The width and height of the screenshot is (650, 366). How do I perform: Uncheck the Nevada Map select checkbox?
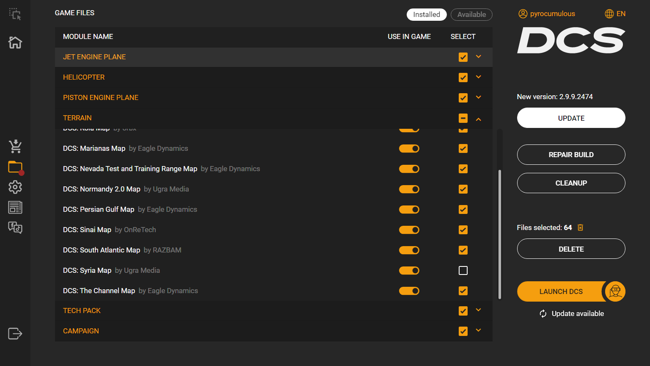463,169
